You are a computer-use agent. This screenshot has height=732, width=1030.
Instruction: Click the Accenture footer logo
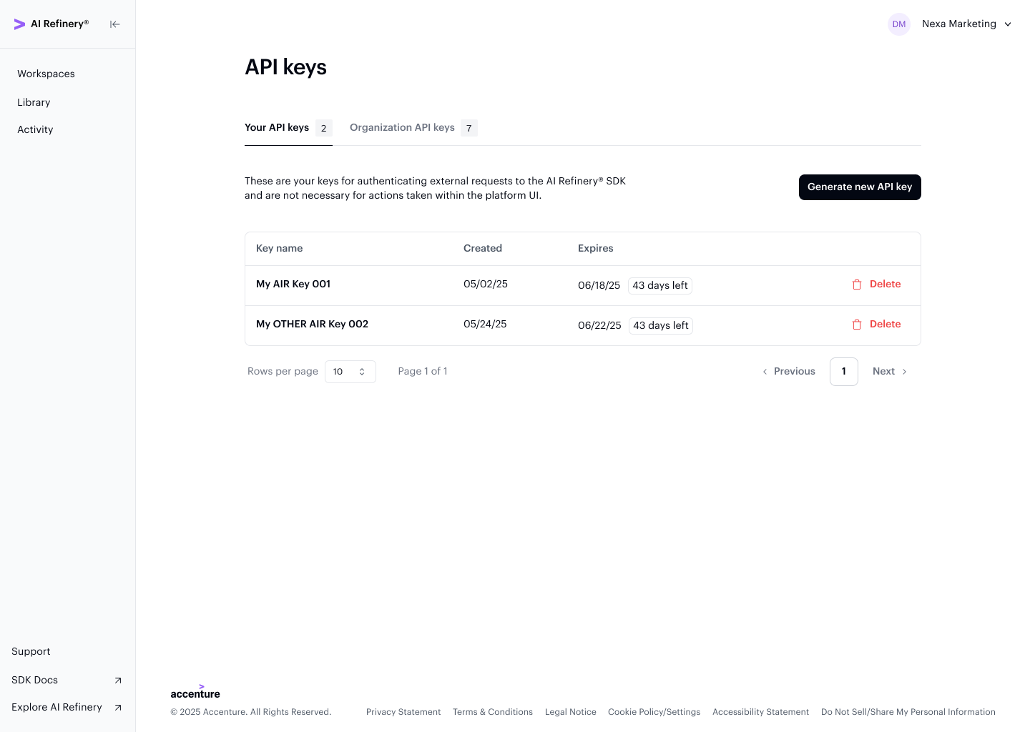[195, 691]
